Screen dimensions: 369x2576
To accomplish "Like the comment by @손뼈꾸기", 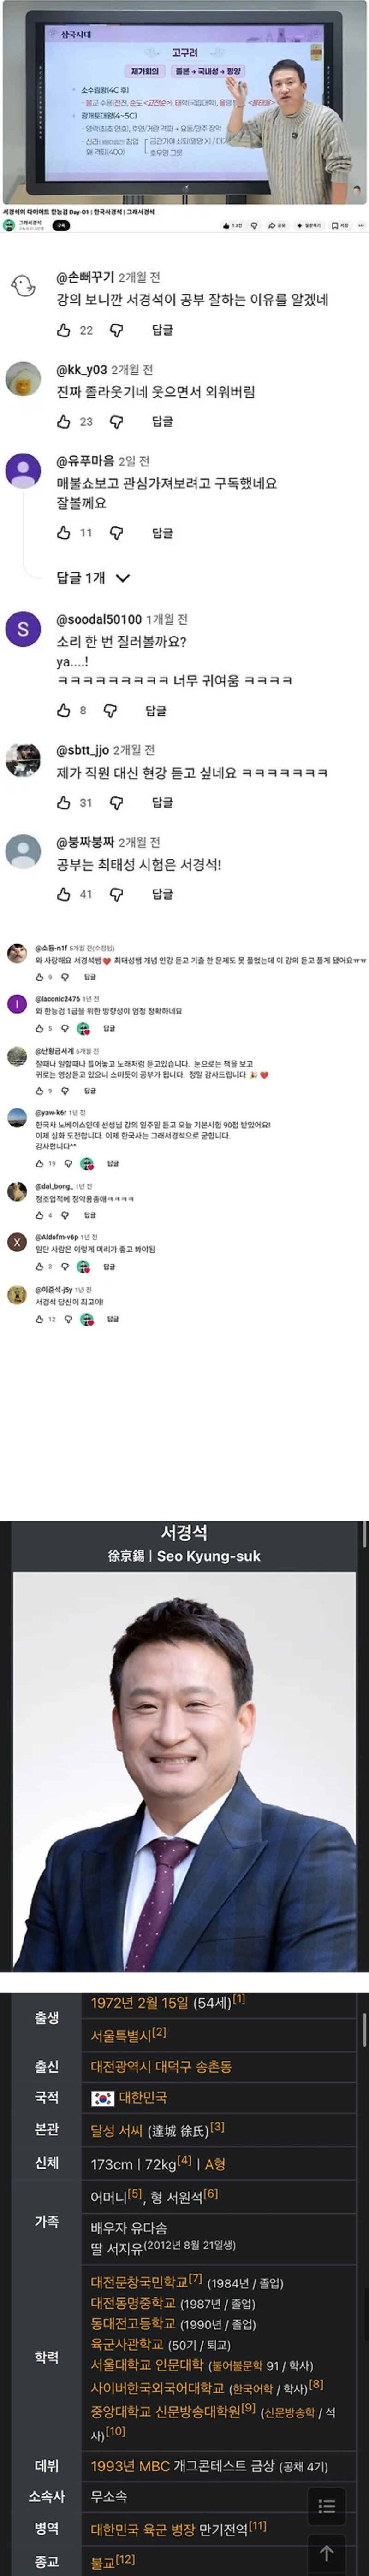I will pyautogui.click(x=64, y=330).
